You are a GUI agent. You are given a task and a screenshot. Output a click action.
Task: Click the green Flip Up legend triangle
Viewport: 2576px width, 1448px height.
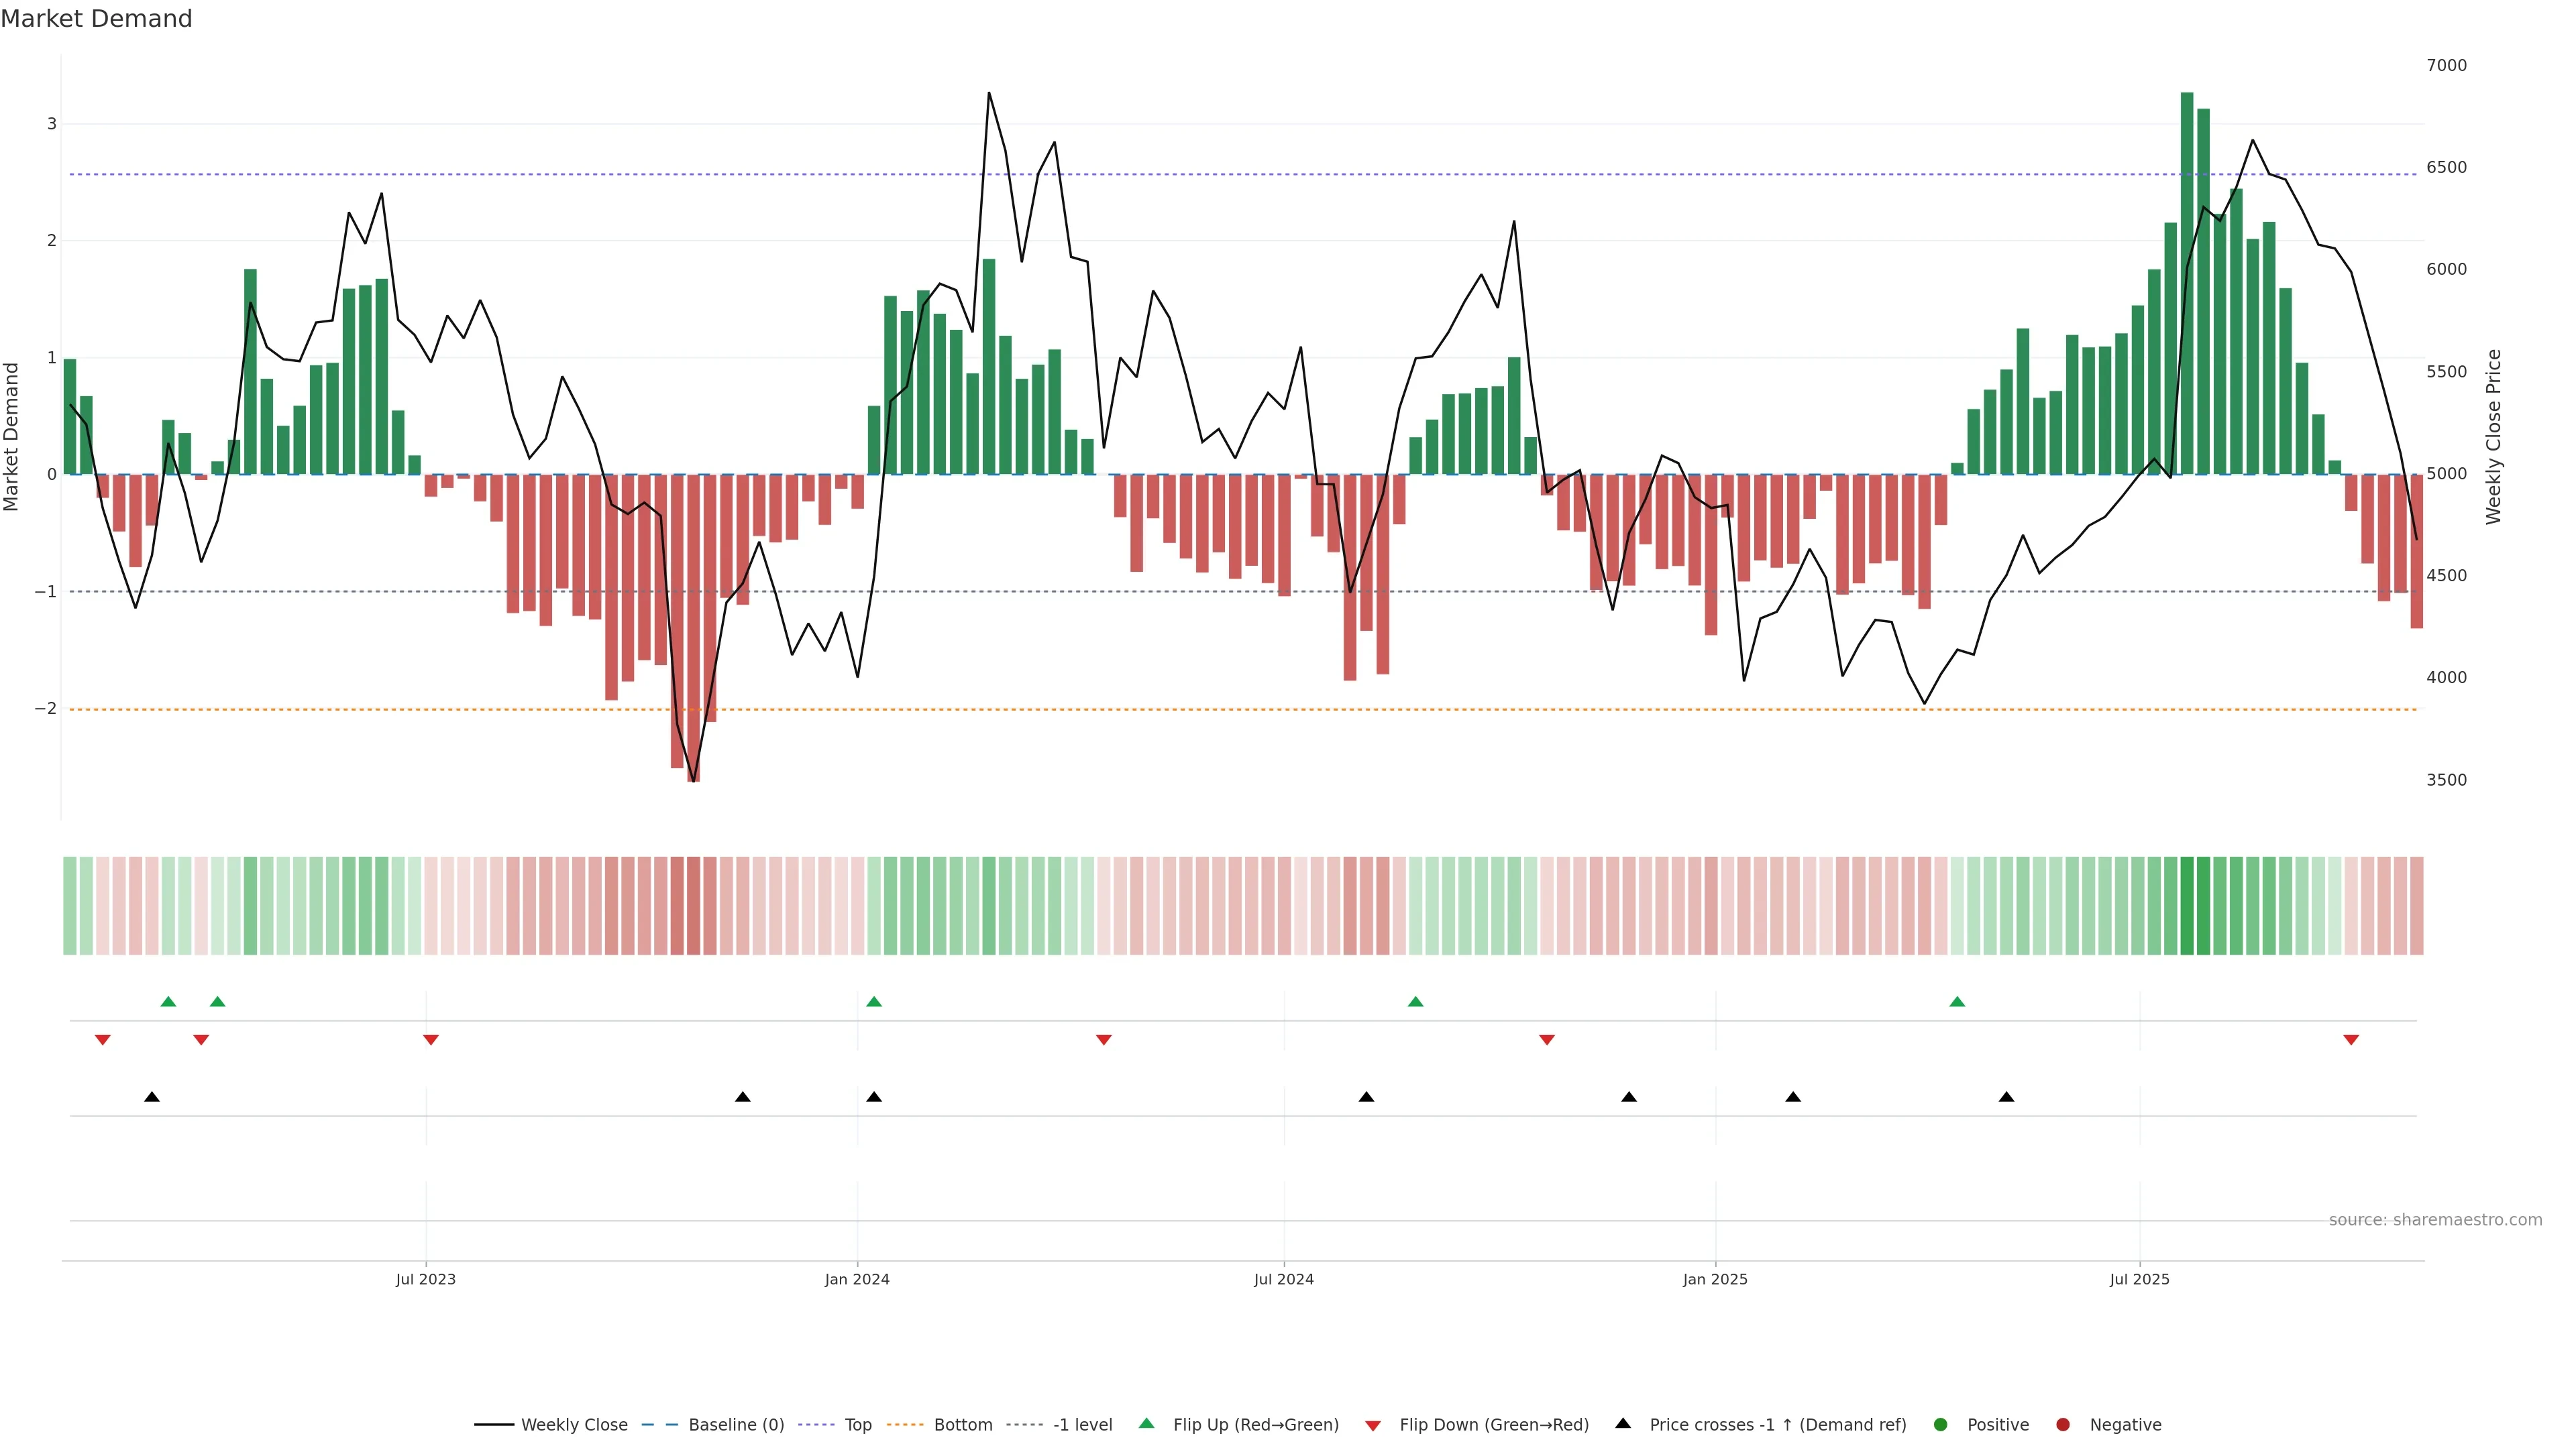point(1147,1424)
